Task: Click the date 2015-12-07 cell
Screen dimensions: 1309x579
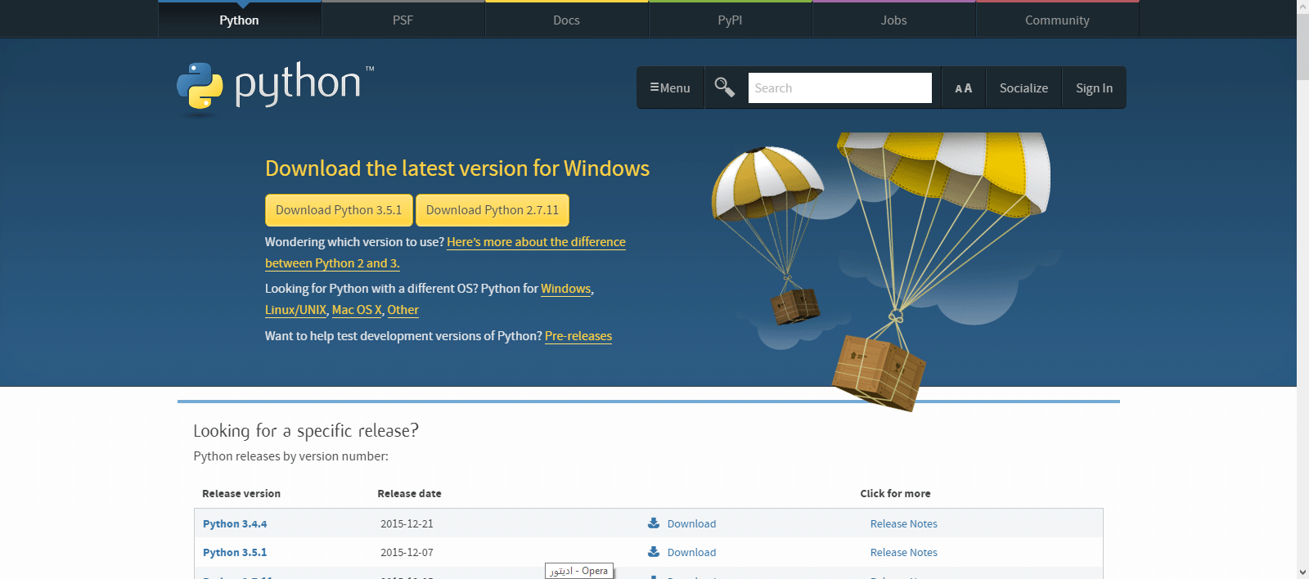Action: click(407, 552)
